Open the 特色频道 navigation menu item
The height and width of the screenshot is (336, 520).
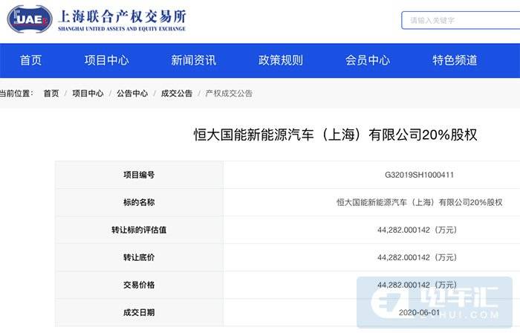click(x=455, y=60)
